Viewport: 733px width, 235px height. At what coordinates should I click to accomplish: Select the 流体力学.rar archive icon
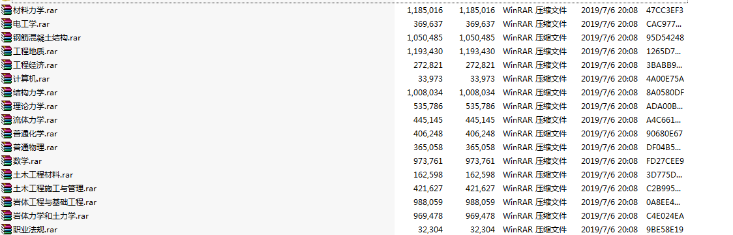tap(7, 120)
